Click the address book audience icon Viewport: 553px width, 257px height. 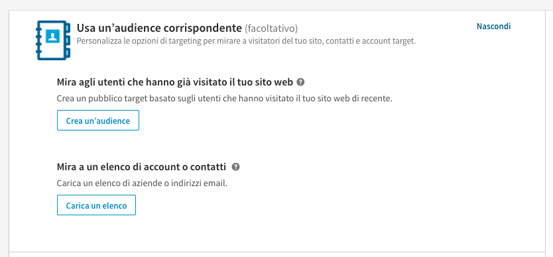pyautogui.click(x=53, y=40)
